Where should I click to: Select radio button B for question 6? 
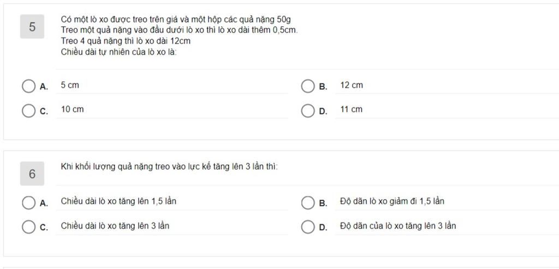(308, 203)
